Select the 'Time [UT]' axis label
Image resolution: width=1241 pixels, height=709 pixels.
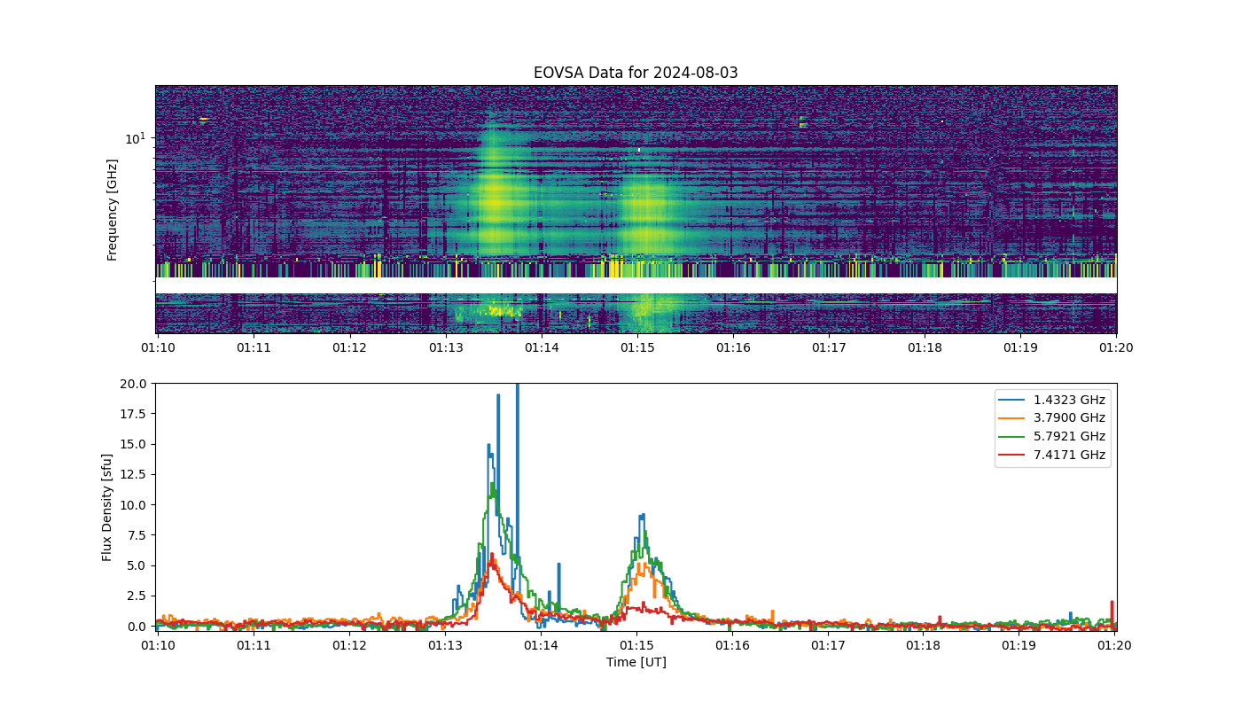(636, 662)
